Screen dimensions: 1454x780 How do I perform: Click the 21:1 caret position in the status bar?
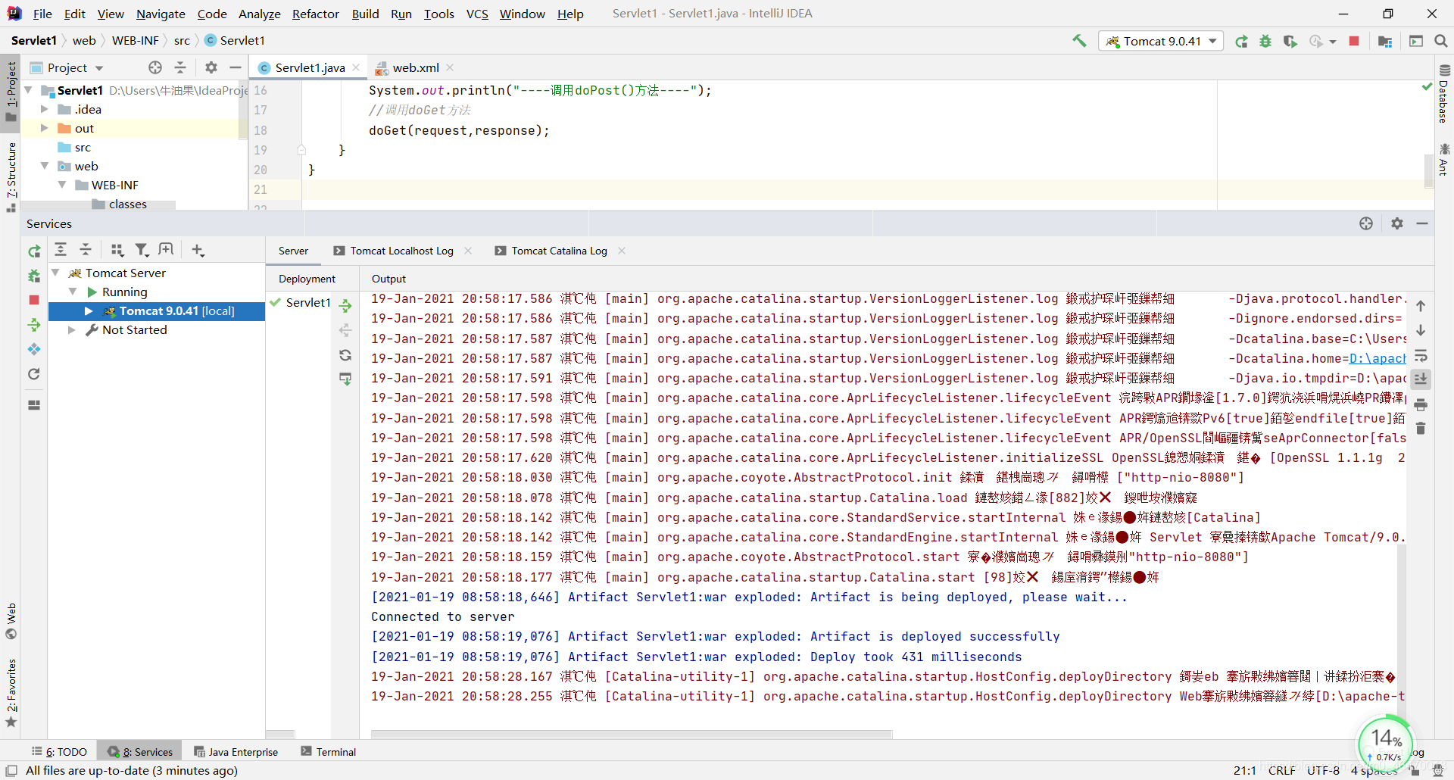1244,770
